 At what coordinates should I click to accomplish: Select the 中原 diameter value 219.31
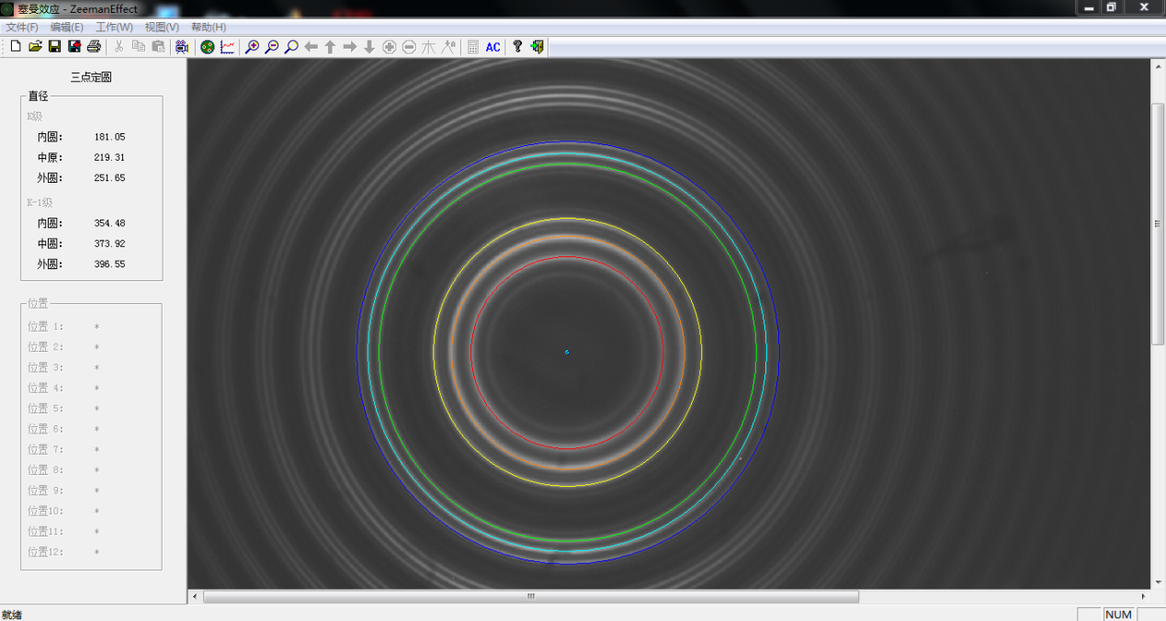pos(109,157)
